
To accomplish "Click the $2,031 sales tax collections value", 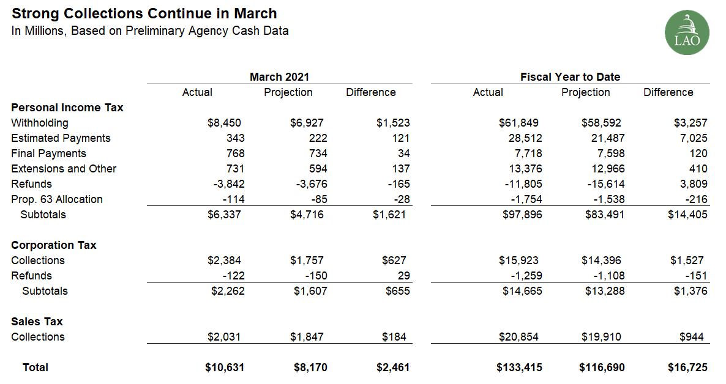I will point(226,337).
